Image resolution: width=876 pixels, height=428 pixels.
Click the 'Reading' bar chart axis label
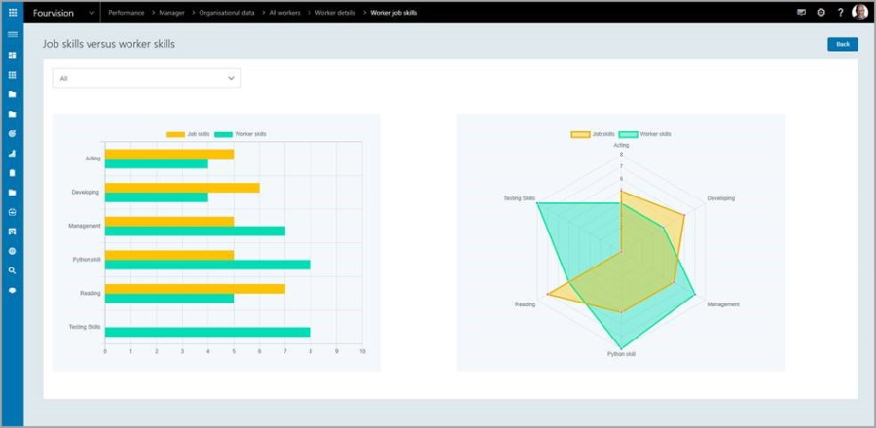(91, 293)
